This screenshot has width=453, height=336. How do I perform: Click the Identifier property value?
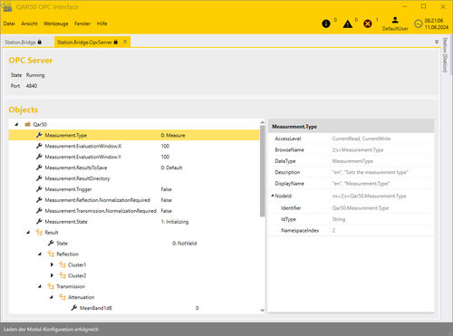pos(361,208)
